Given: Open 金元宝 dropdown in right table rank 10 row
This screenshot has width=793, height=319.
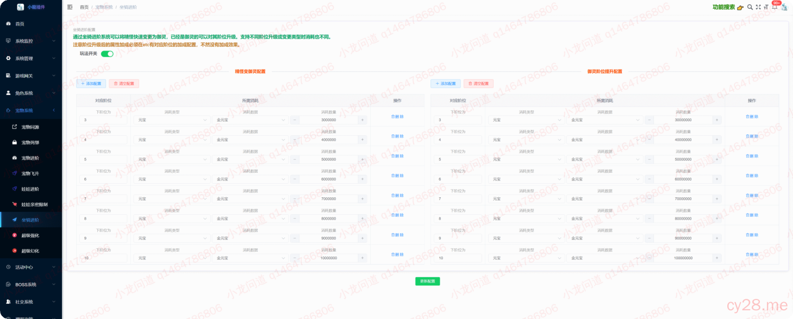Looking at the screenshot, I should tap(604, 258).
